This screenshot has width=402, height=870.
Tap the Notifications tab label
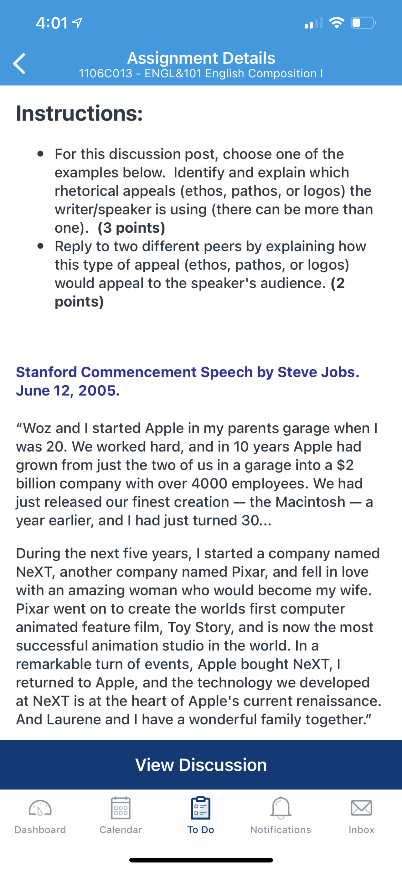(x=281, y=830)
